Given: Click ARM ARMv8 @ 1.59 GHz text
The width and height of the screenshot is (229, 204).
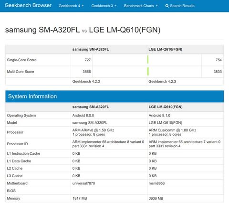Looking at the screenshot, I should [93, 130].
